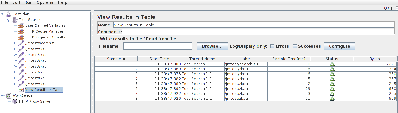Collapse the Test Search tree node
Viewport: 398px width, 113px height.
tap(9, 20)
